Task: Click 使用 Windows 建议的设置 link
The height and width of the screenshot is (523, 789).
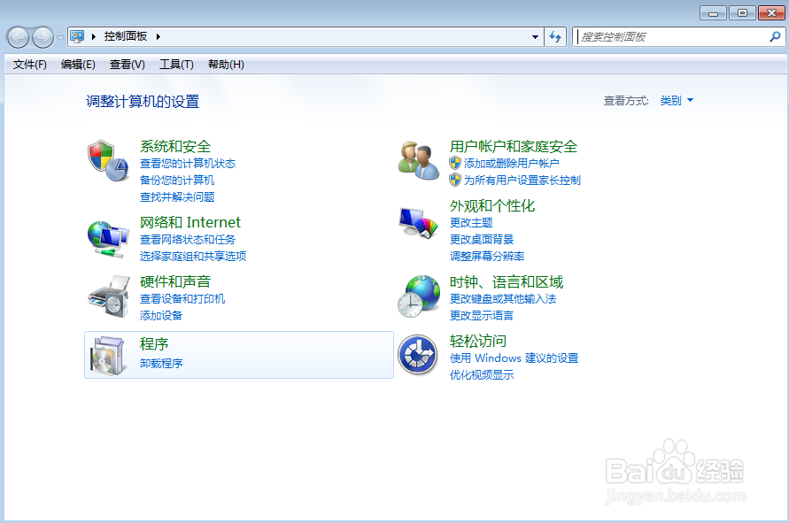Action: (x=514, y=358)
